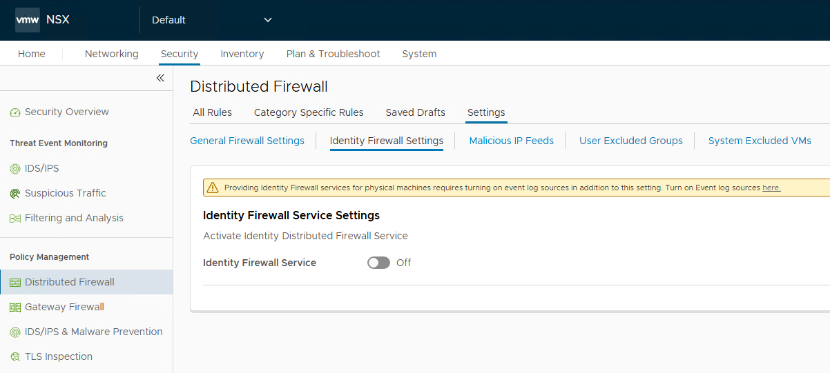Click the IDS/IPS target icon under Threat Monitoring
Viewport: 830px width, 373px height.
coord(15,169)
